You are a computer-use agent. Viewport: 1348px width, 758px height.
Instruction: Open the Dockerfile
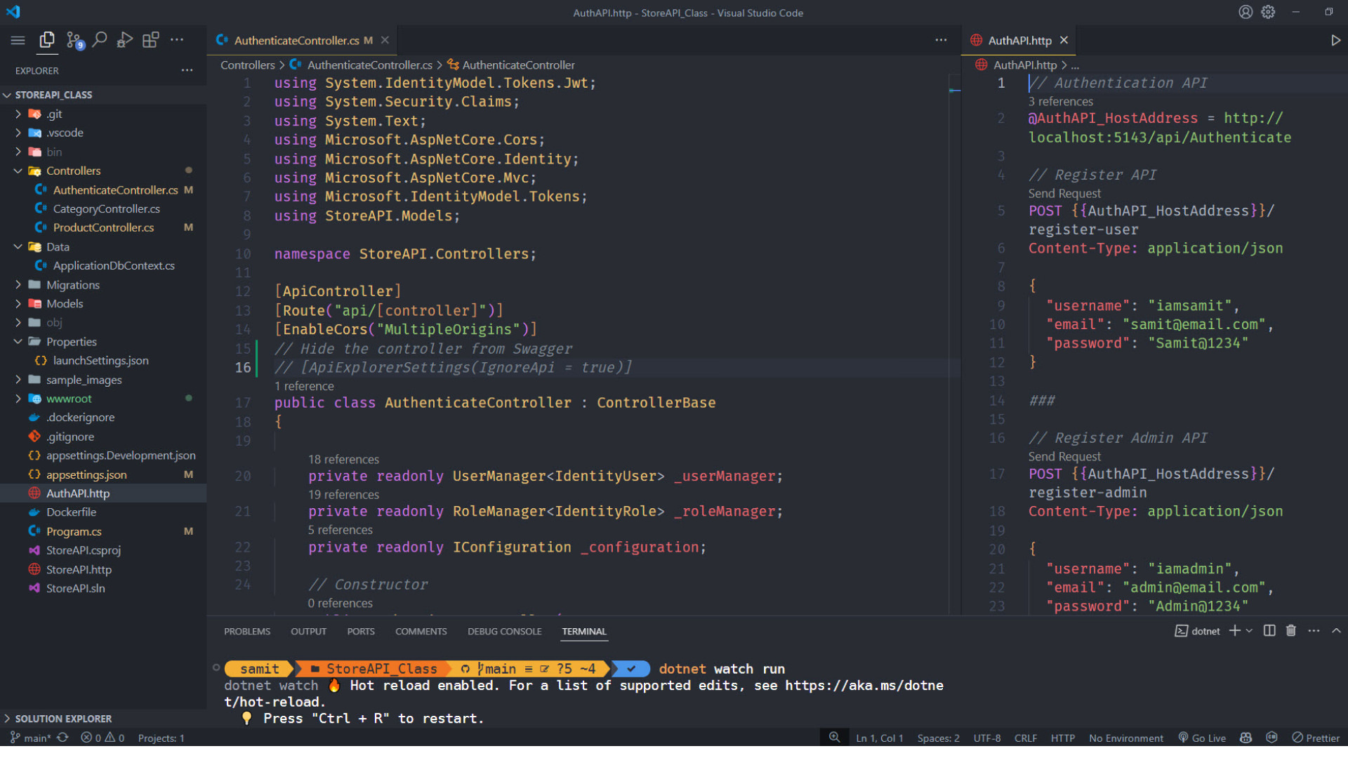[103, 512]
